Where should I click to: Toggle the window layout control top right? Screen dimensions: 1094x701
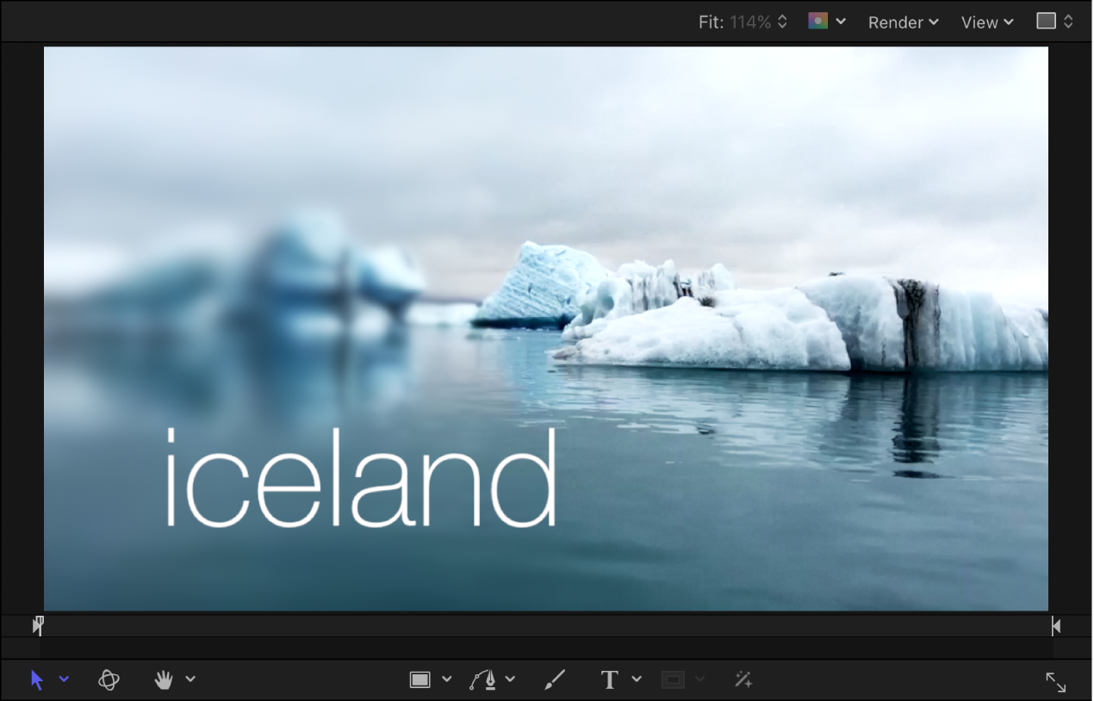(x=1053, y=21)
